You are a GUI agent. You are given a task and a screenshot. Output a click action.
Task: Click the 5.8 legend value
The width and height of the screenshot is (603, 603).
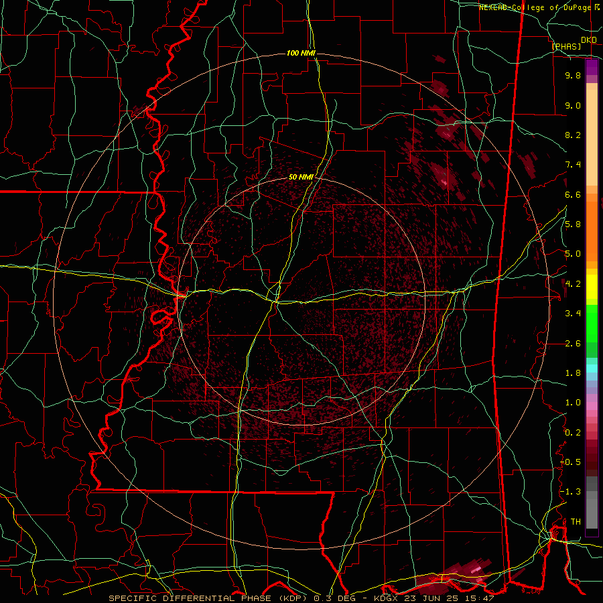[x=573, y=224]
